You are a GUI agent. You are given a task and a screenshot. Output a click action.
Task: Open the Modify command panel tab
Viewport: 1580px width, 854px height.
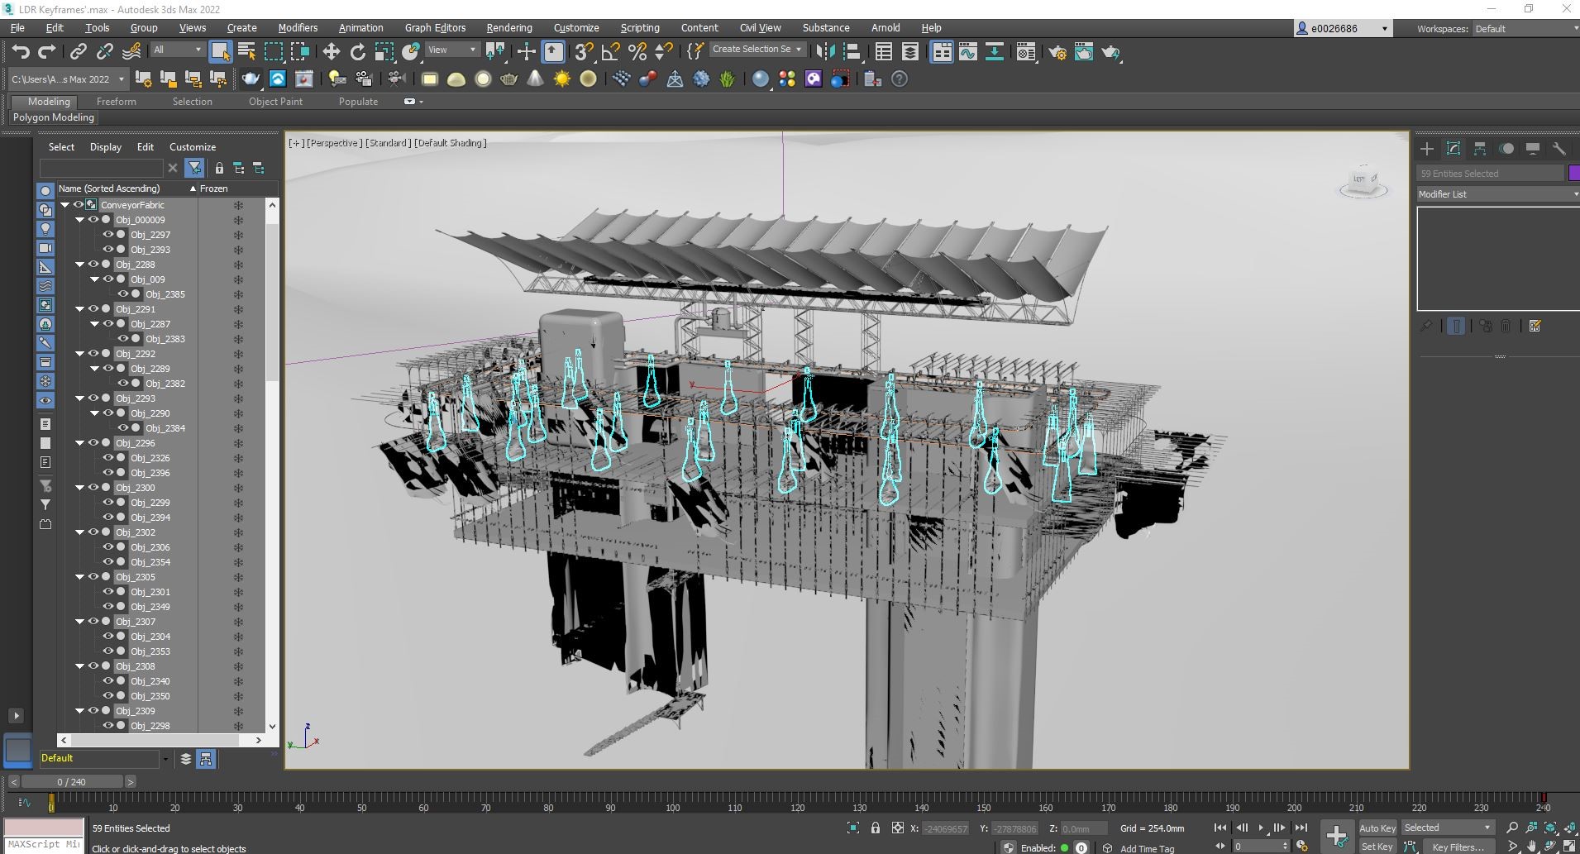coord(1453,149)
